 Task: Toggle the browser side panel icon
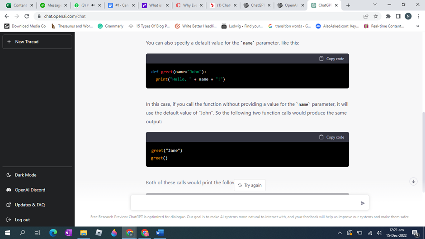(x=398, y=16)
